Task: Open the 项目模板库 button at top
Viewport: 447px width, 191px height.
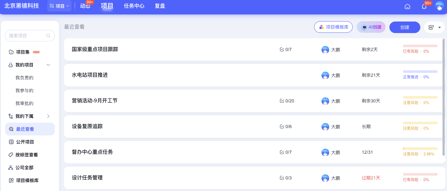Action: tap(333, 27)
